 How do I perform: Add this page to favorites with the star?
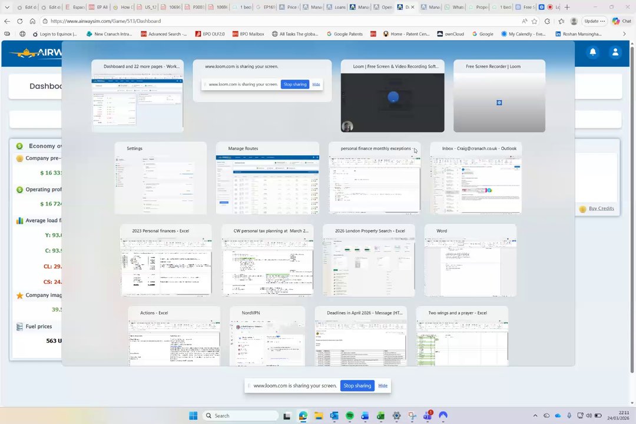(x=535, y=21)
